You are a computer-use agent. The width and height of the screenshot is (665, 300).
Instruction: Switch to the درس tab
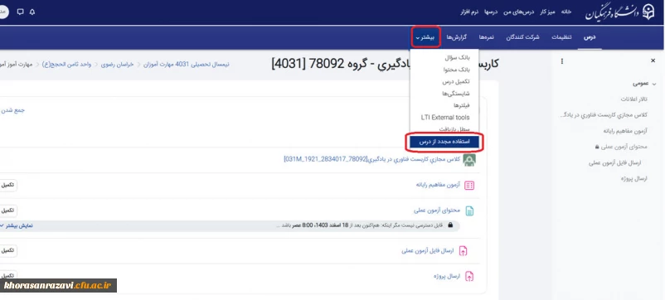(590, 37)
